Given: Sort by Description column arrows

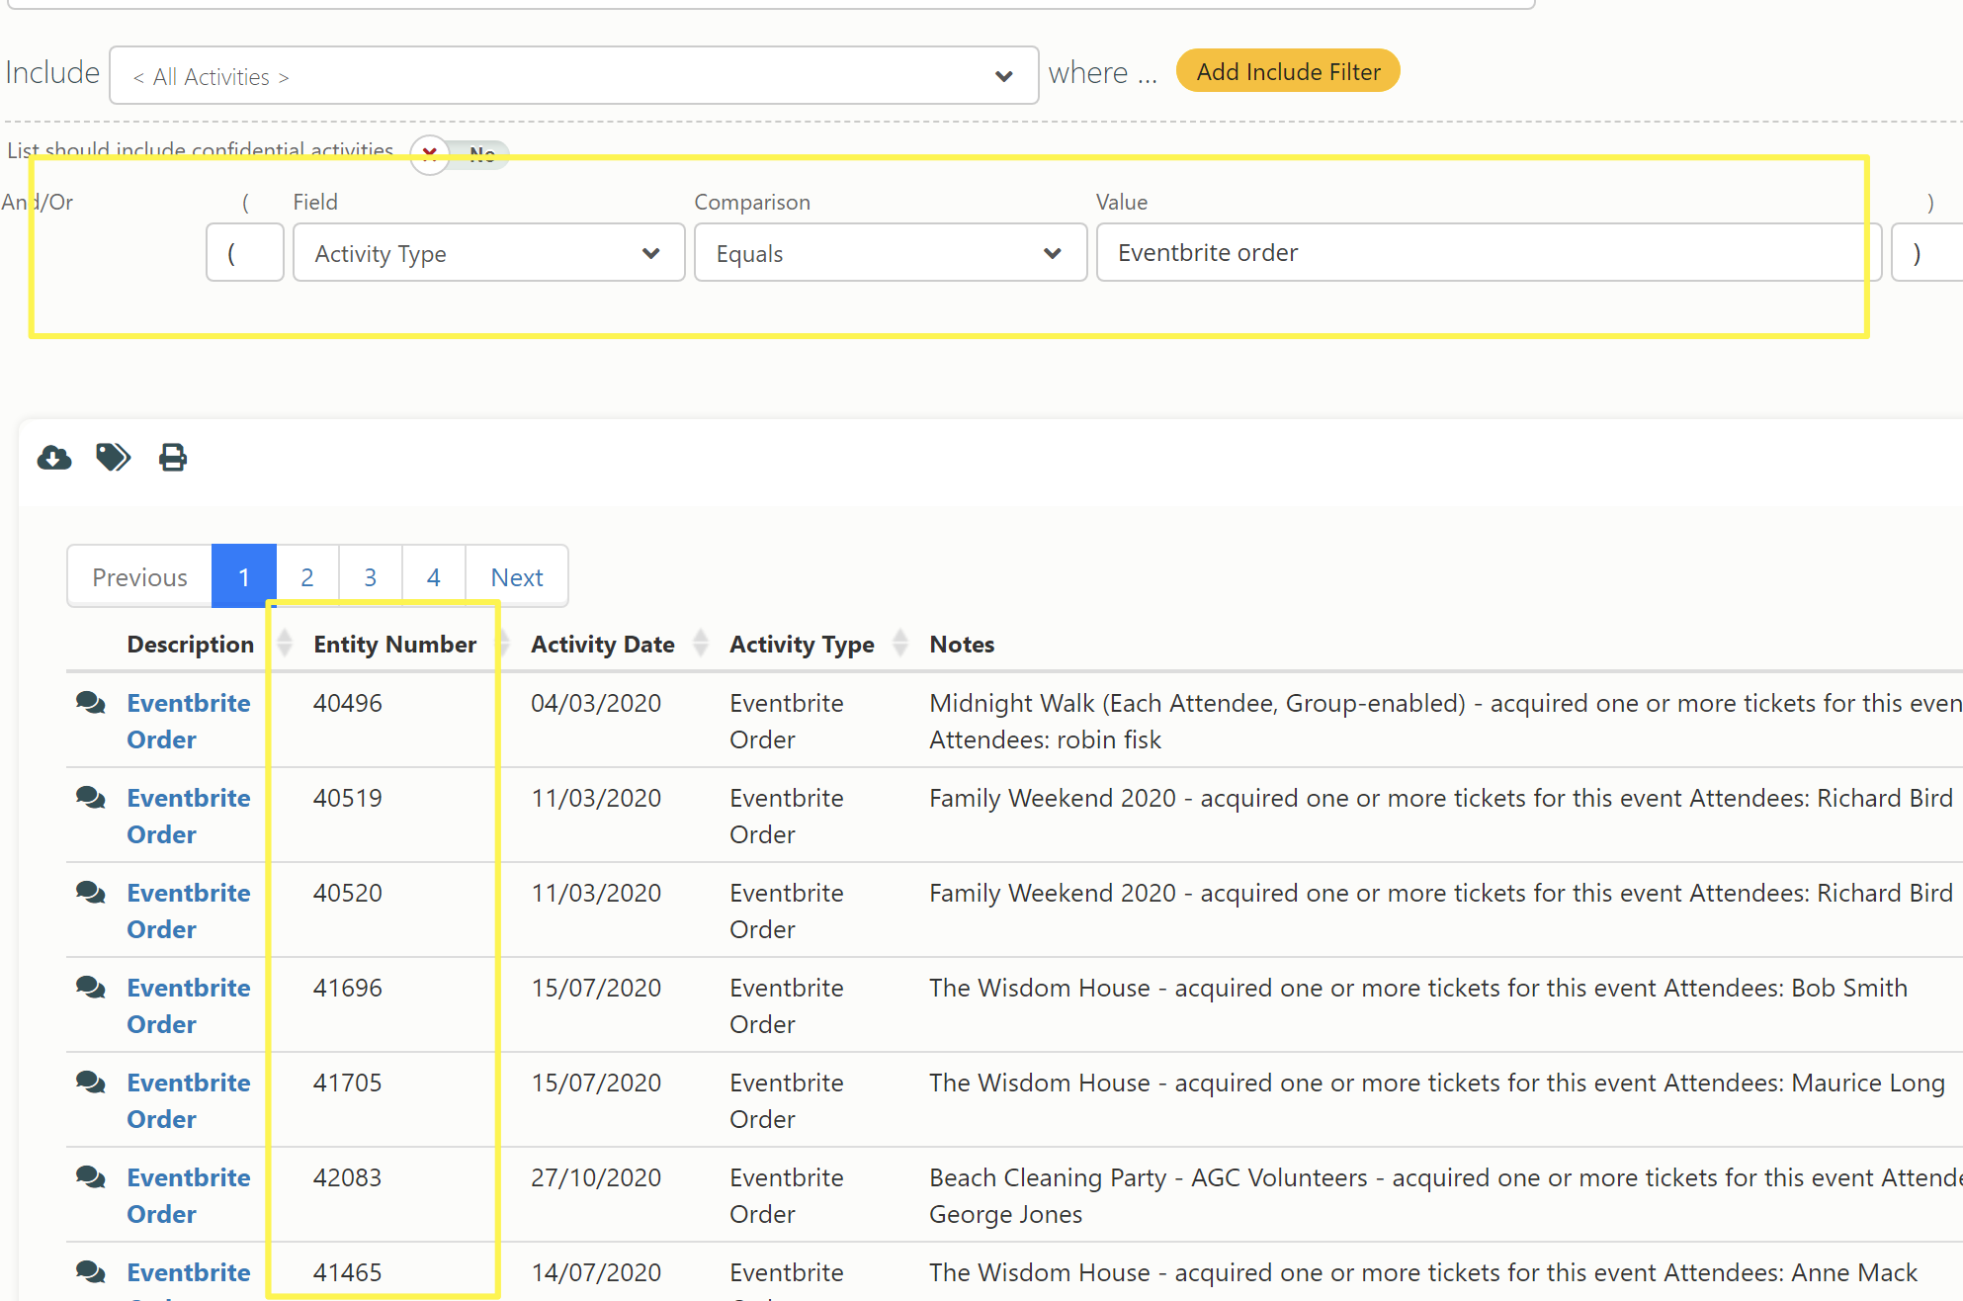Looking at the screenshot, I should [x=285, y=644].
